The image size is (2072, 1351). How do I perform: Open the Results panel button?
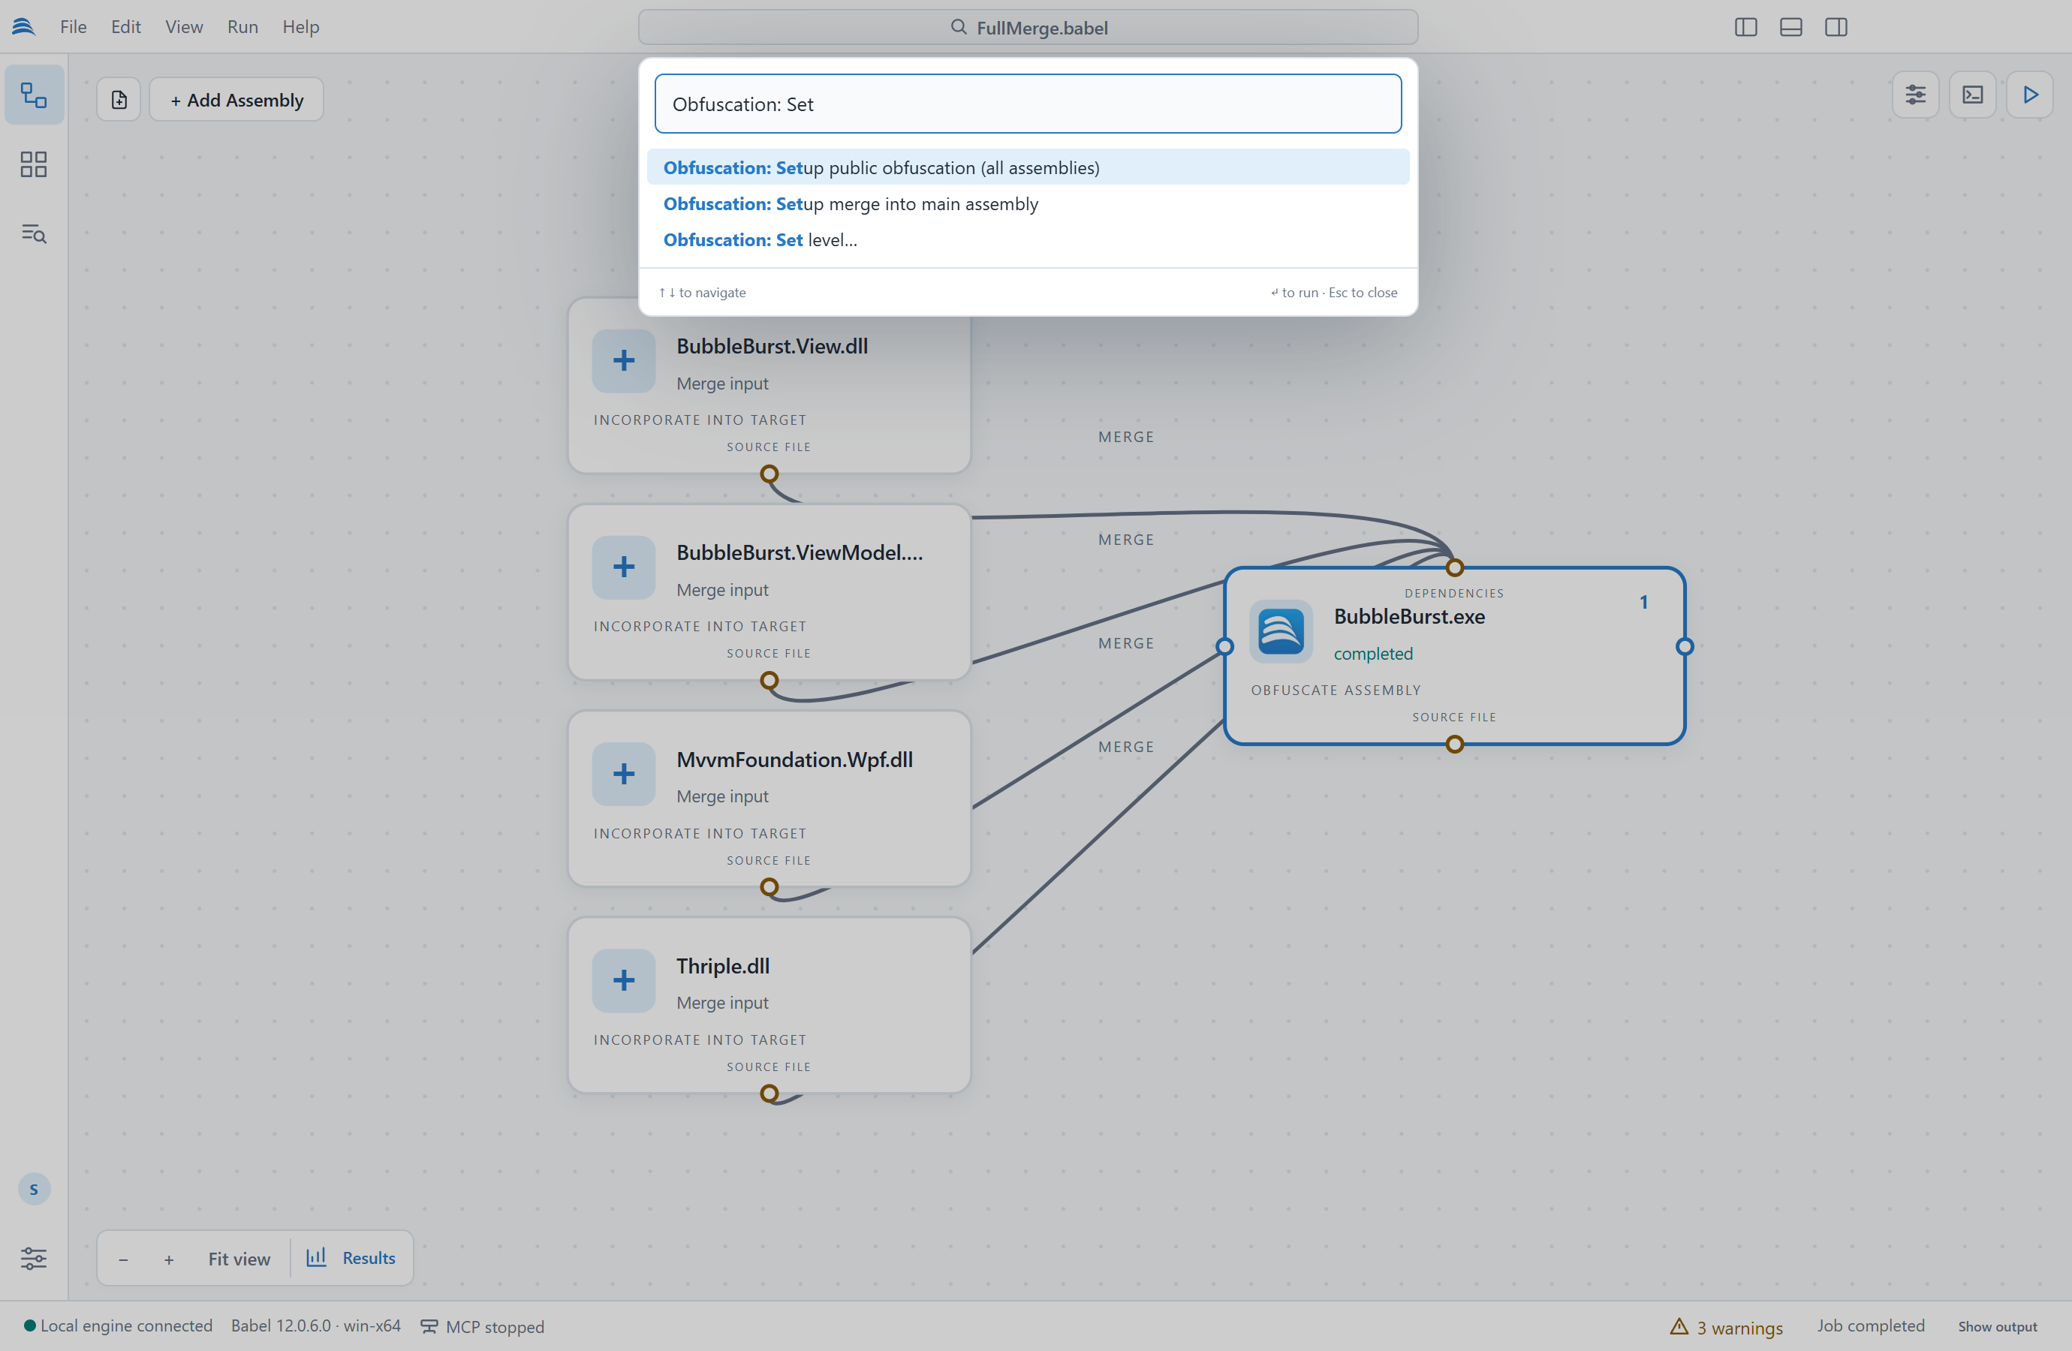(x=351, y=1258)
